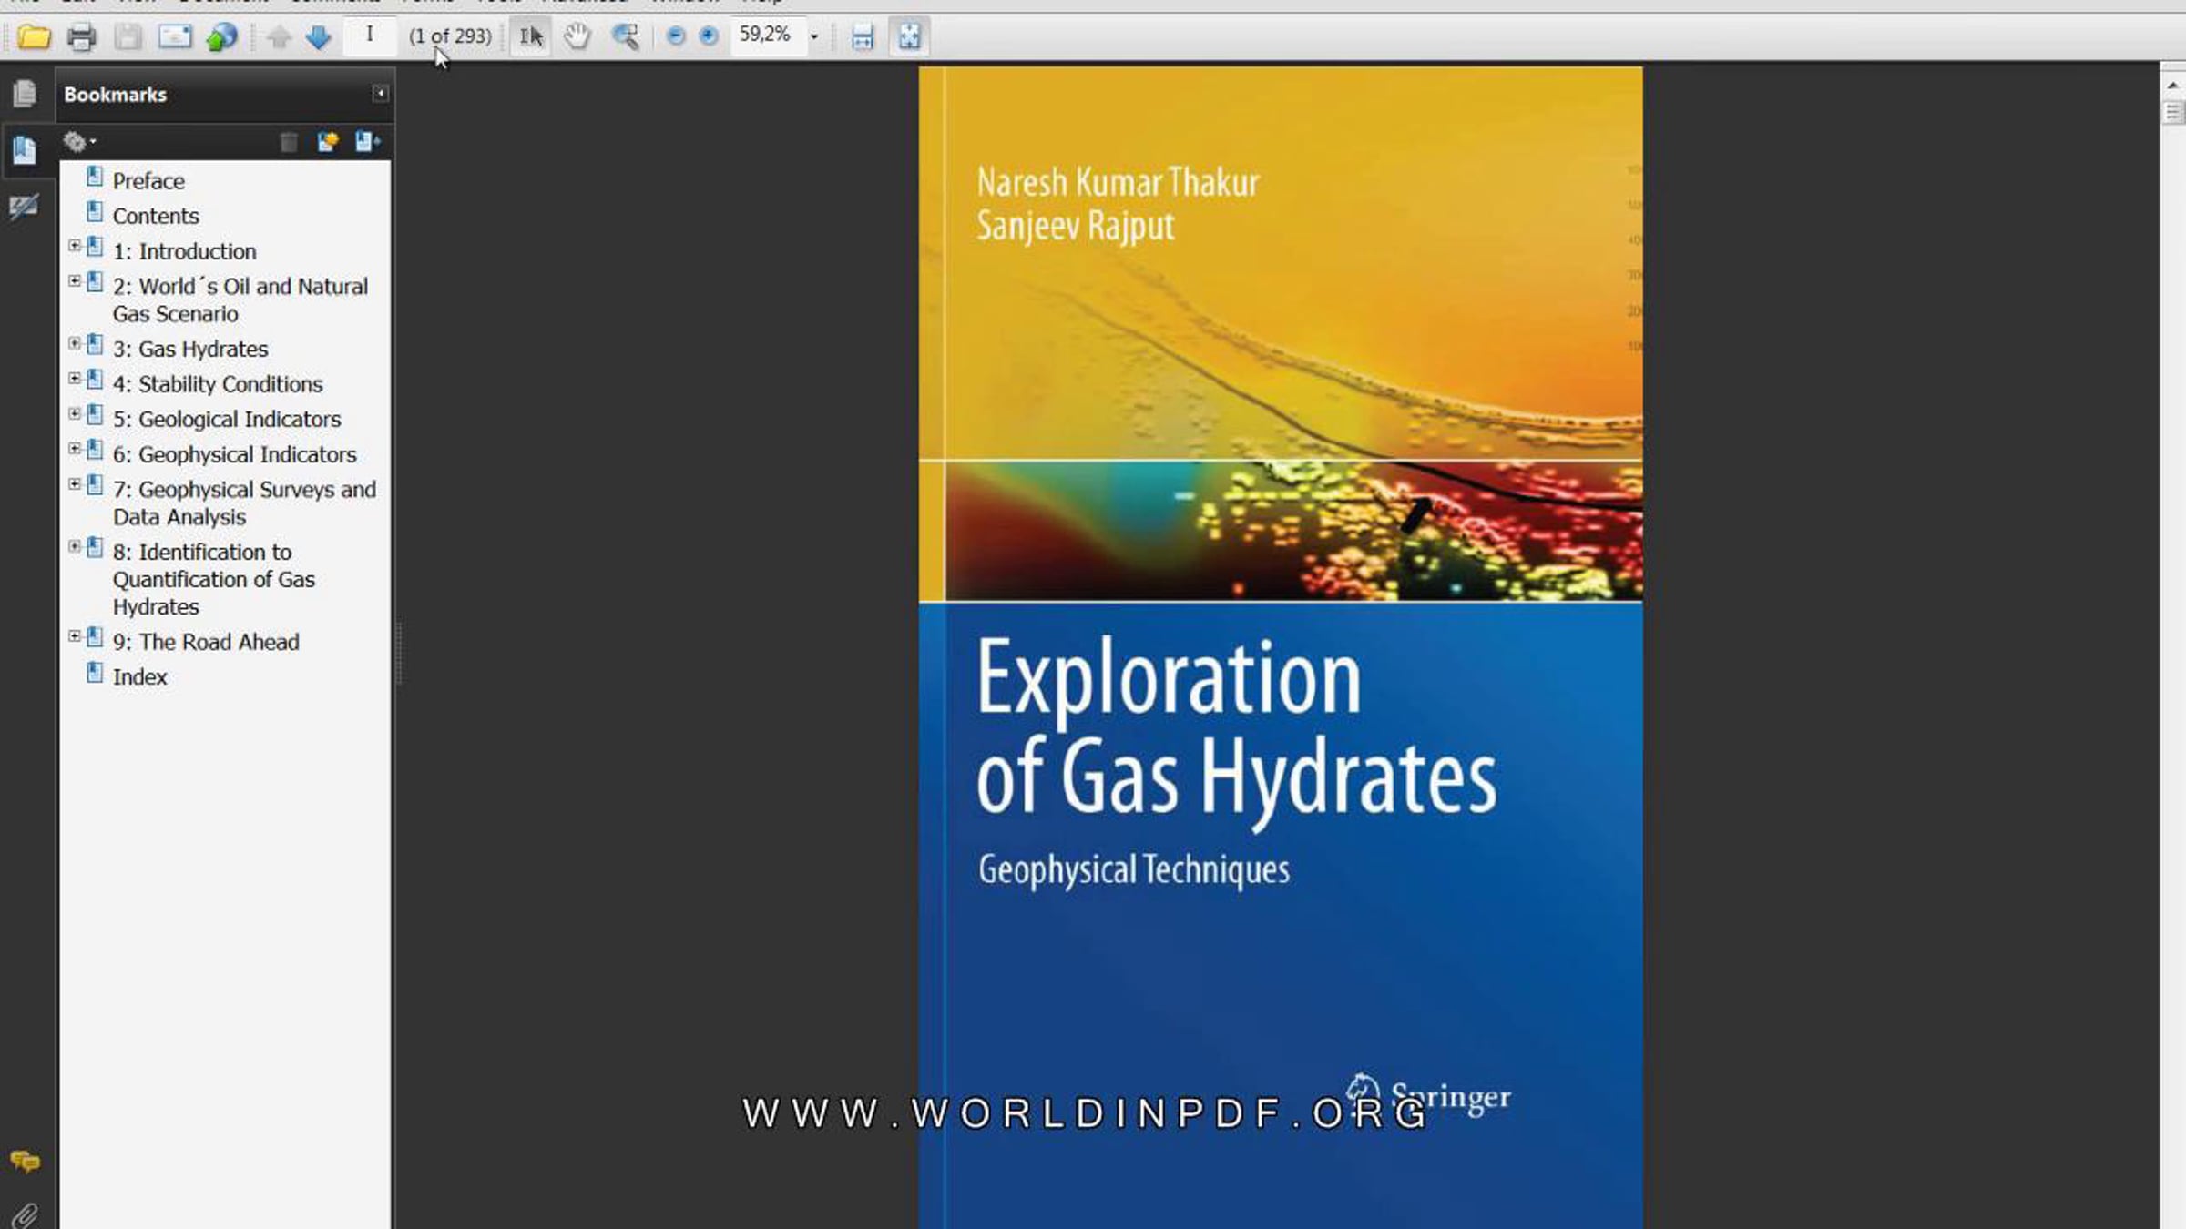Open the Pages panel in sidebar
Image resolution: width=2186 pixels, height=1229 pixels.
click(x=25, y=93)
